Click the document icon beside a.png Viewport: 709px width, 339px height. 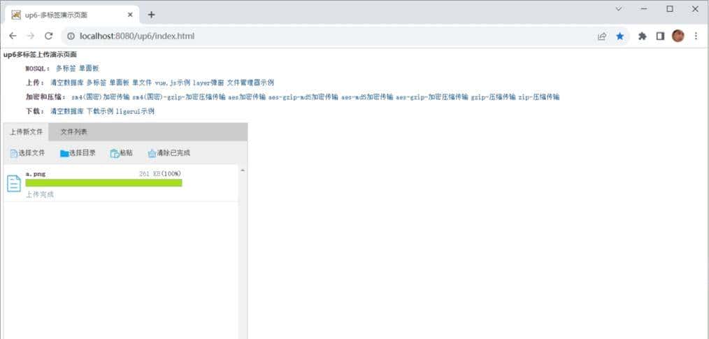14,184
